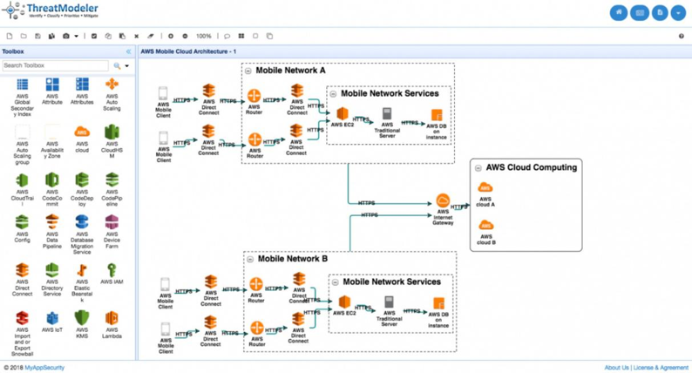692x373 pixels.
Task: Collapse Mobile Network Services inside Mobile Network A
Action: [x=333, y=94]
